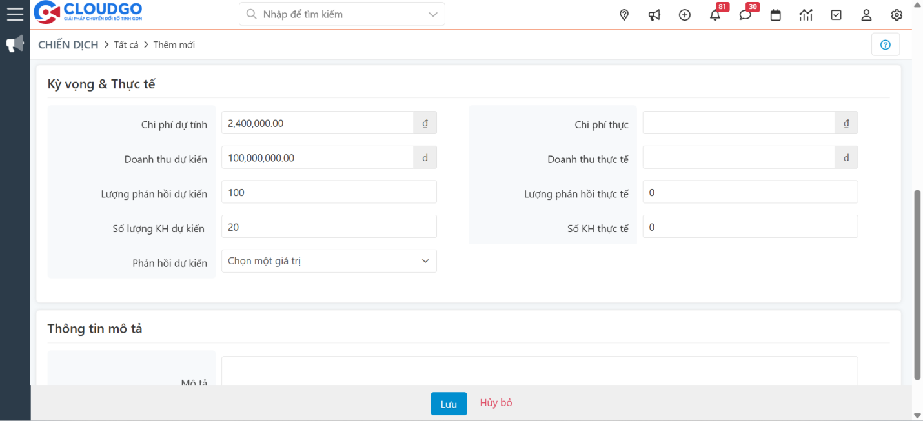Open the Tất cả breadcrumb link
Image resolution: width=923 pixels, height=421 pixels.
127,44
